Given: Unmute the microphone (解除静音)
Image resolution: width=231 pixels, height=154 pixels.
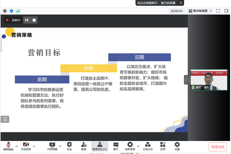Looking at the screenshot, I should pos(8,146).
